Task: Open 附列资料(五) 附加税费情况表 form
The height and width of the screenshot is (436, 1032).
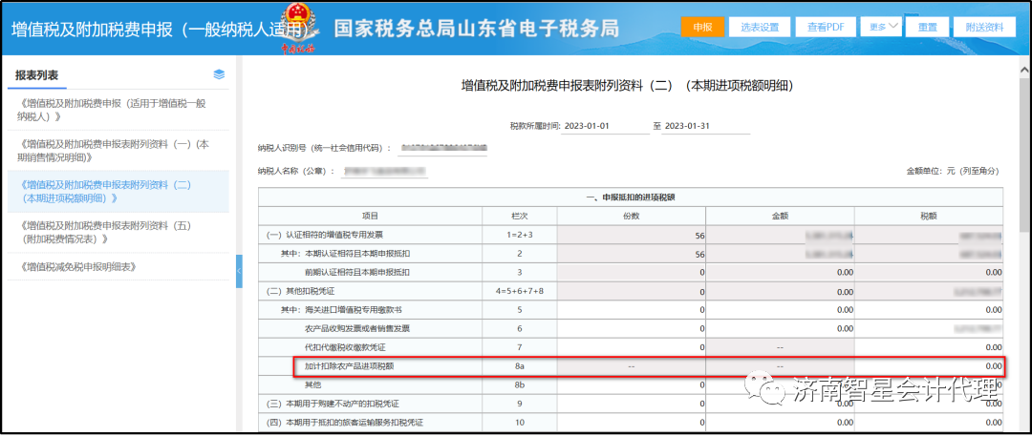Action: [x=118, y=232]
